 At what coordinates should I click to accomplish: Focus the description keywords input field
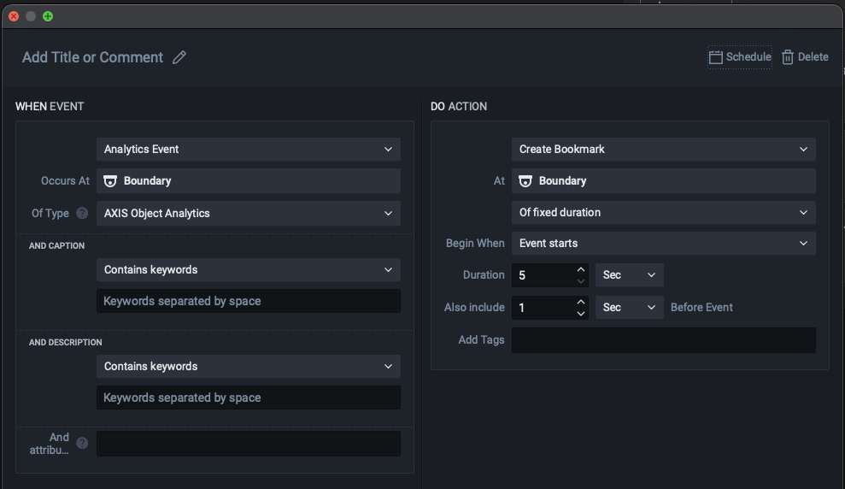coord(249,398)
